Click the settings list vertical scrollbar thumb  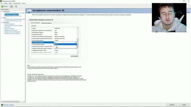[x=78, y=43]
